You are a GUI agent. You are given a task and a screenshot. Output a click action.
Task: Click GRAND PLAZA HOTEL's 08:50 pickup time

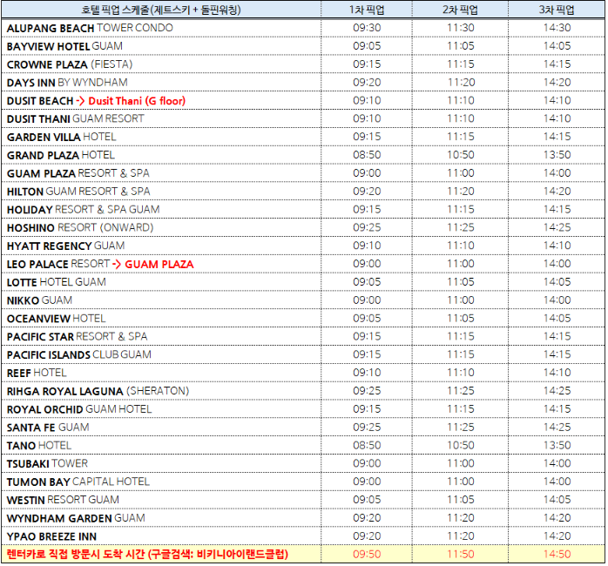pyautogui.click(x=367, y=155)
